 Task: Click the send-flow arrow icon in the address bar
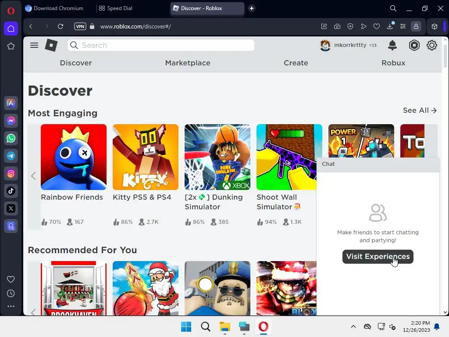pyautogui.click(x=363, y=26)
